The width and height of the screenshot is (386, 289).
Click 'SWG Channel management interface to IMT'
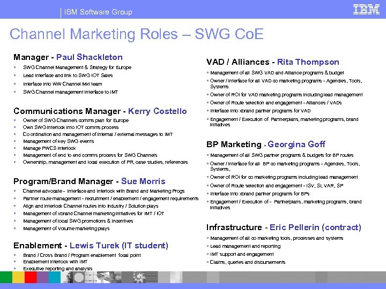tap(70, 92)
